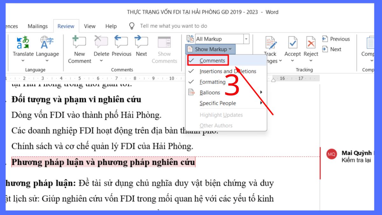This screenshot has width=382, height=215.
Task: Expand the Balloons submenu
Action: pyautogui.click(x=209, y=92)
